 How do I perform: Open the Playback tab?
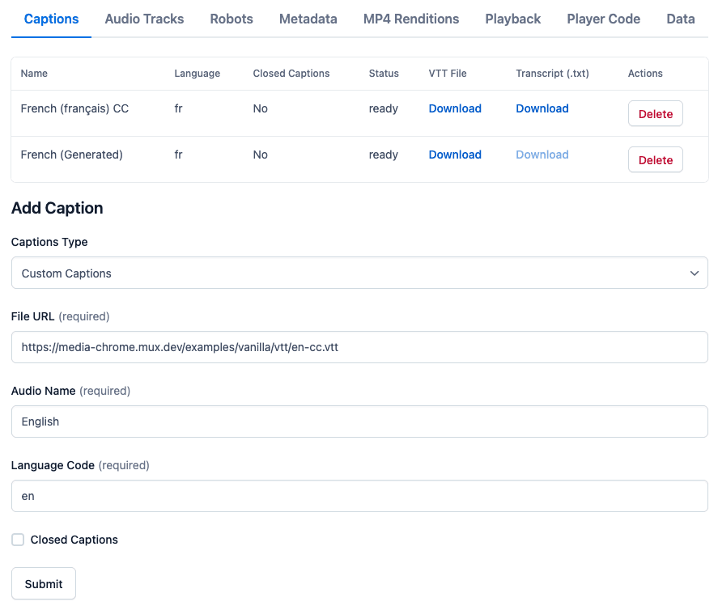pos(513,19)
